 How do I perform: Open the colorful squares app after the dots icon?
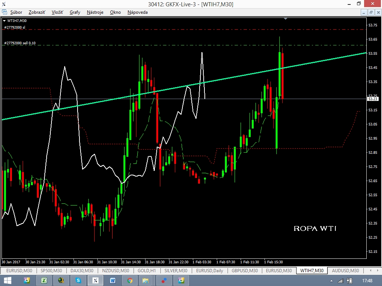pos(181,280)
